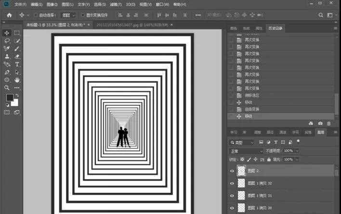The height and width of the screenshot is (214, 341).
Task: Hide layer 图层 1 拷贝 31
Action: click(x=232, y=196)
